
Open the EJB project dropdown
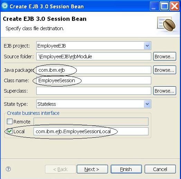[x=147, y=46]
